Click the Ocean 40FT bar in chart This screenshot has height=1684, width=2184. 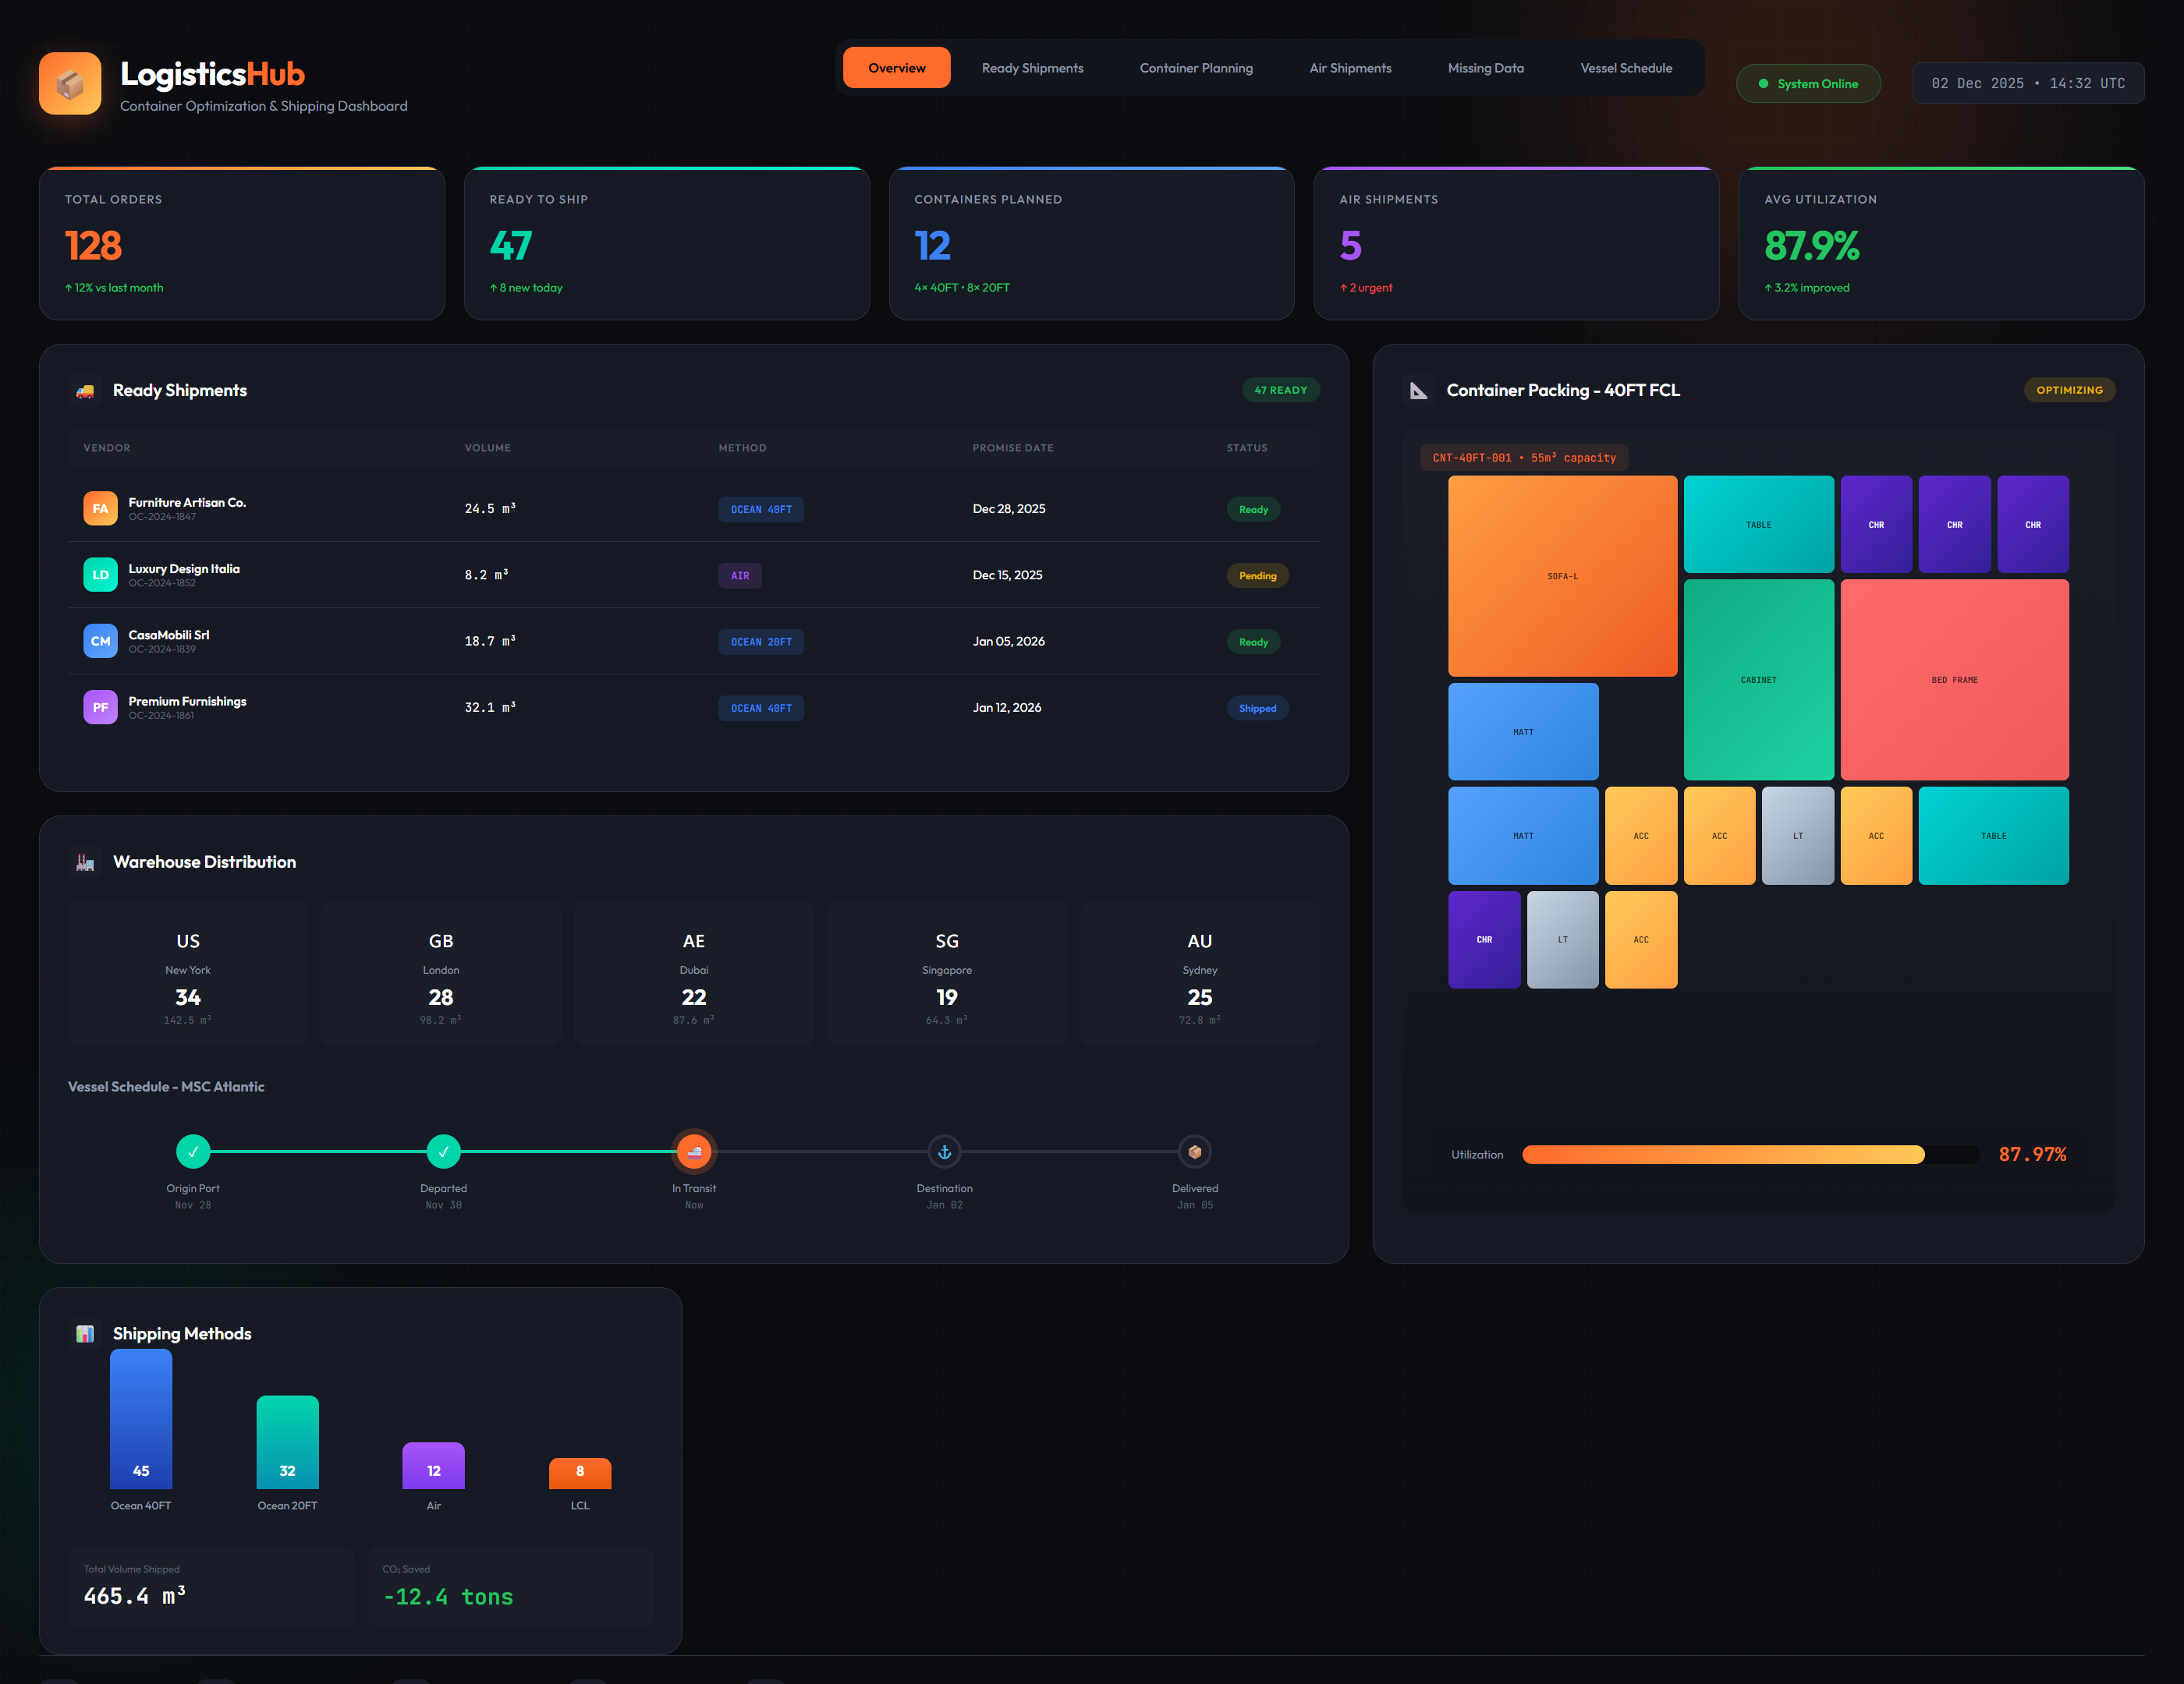coord(141,1419)
